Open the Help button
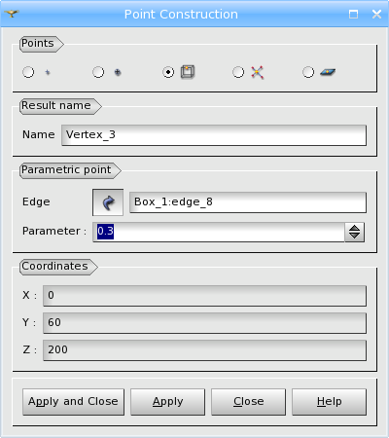389x438 pixels. tap(330, 402)
